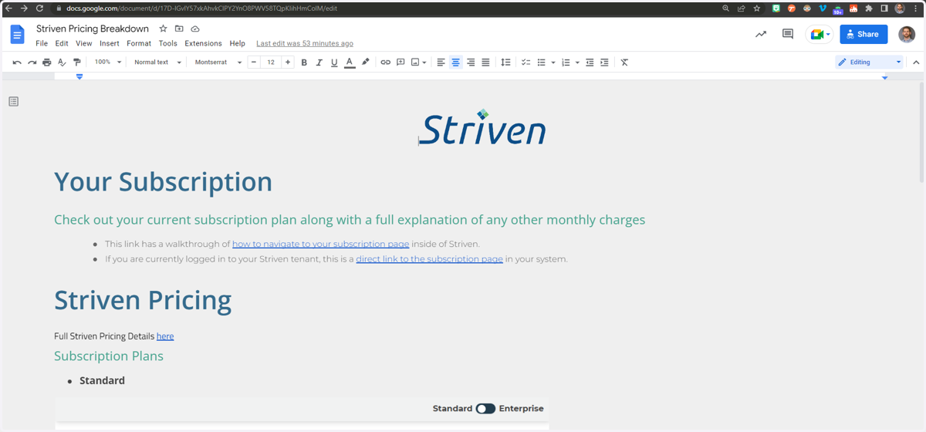This screenshot has height=432, width=926.
Task: Click the document title field
Action: 93,29
